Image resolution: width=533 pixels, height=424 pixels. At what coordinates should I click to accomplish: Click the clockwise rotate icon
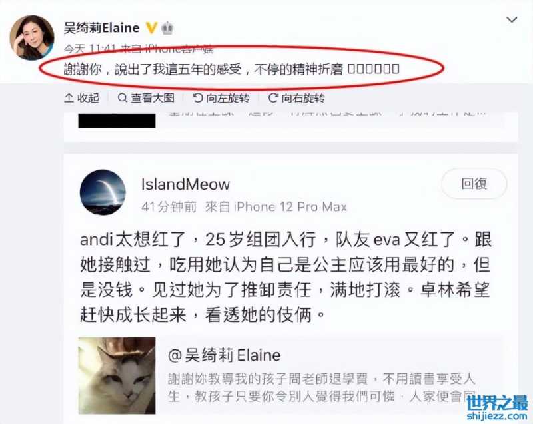273,98
